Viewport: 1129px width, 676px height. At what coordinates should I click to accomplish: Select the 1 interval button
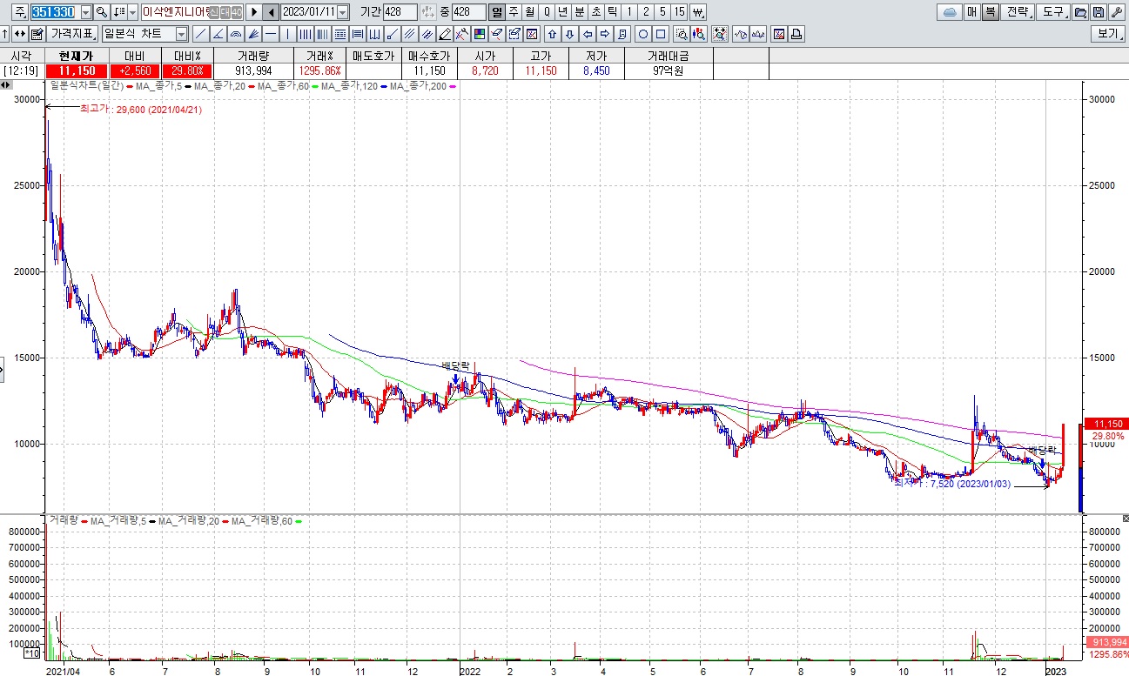(x=629, y=12)
